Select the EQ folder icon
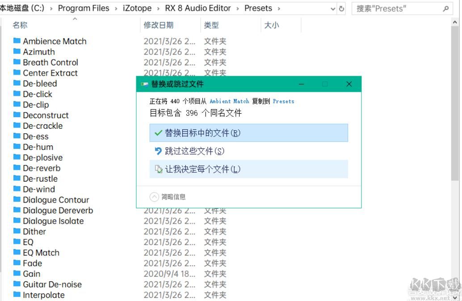Viewport: 462px width, 301px height. 17,242
